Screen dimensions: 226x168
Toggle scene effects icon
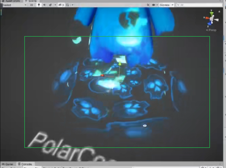tap(50, 5)
